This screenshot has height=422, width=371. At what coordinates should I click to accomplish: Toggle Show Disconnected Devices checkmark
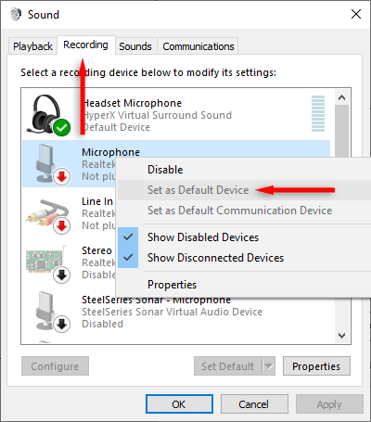[x=128, y=258]
